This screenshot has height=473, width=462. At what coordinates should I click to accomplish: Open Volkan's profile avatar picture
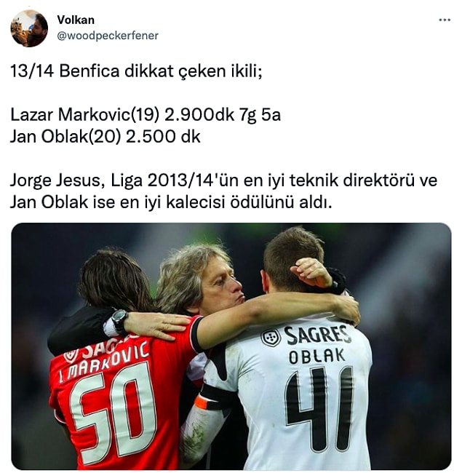[x=29, y=28]
